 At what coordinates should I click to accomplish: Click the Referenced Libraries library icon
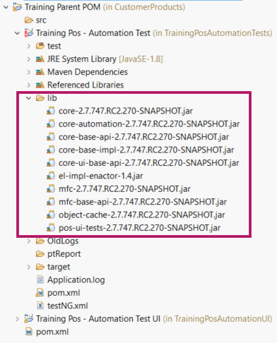click(40, 85)
